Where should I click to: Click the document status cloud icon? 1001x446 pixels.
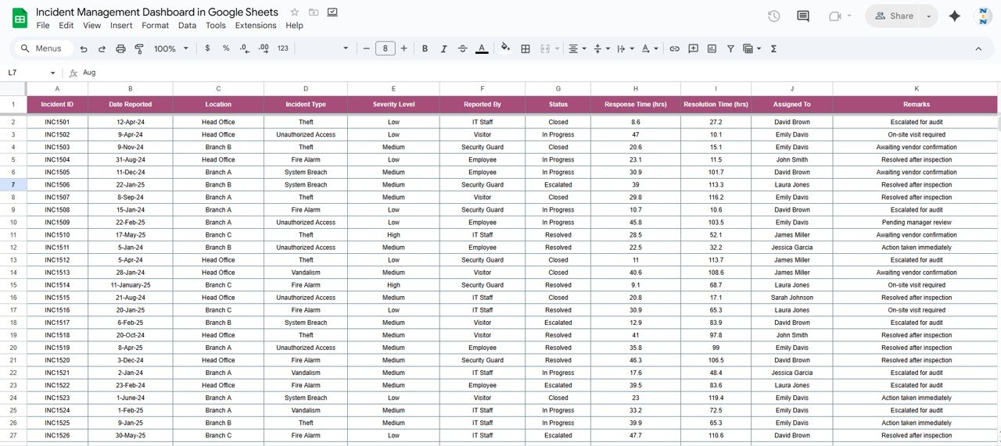332,12
